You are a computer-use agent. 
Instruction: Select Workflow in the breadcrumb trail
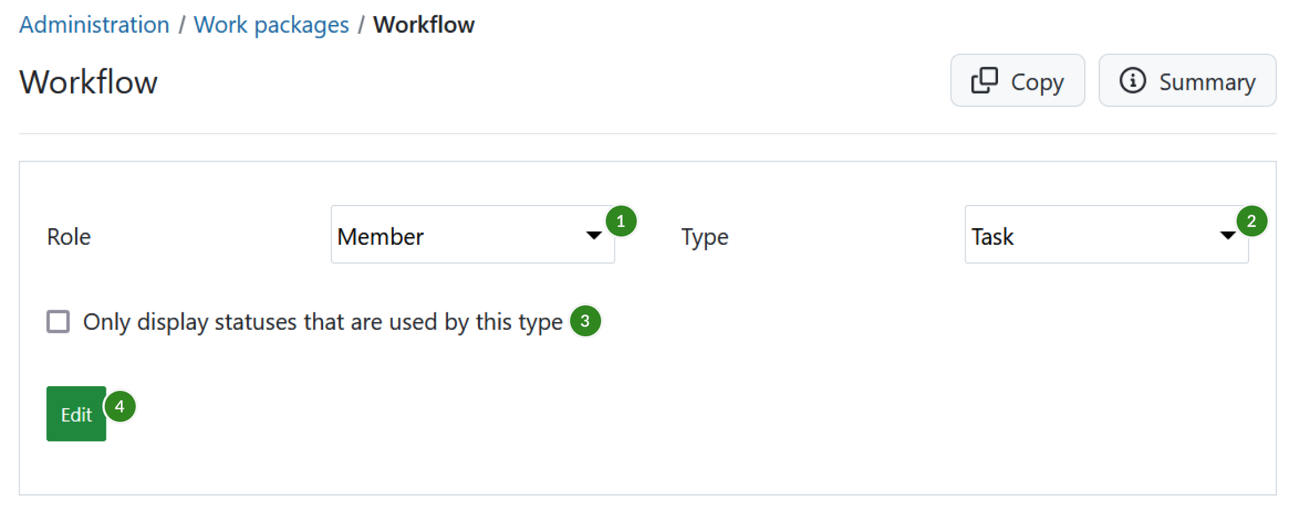(423, 24)
